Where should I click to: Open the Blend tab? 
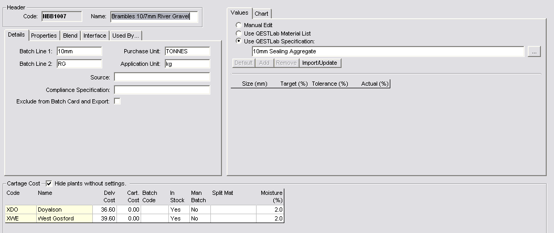tap(70, 36)
